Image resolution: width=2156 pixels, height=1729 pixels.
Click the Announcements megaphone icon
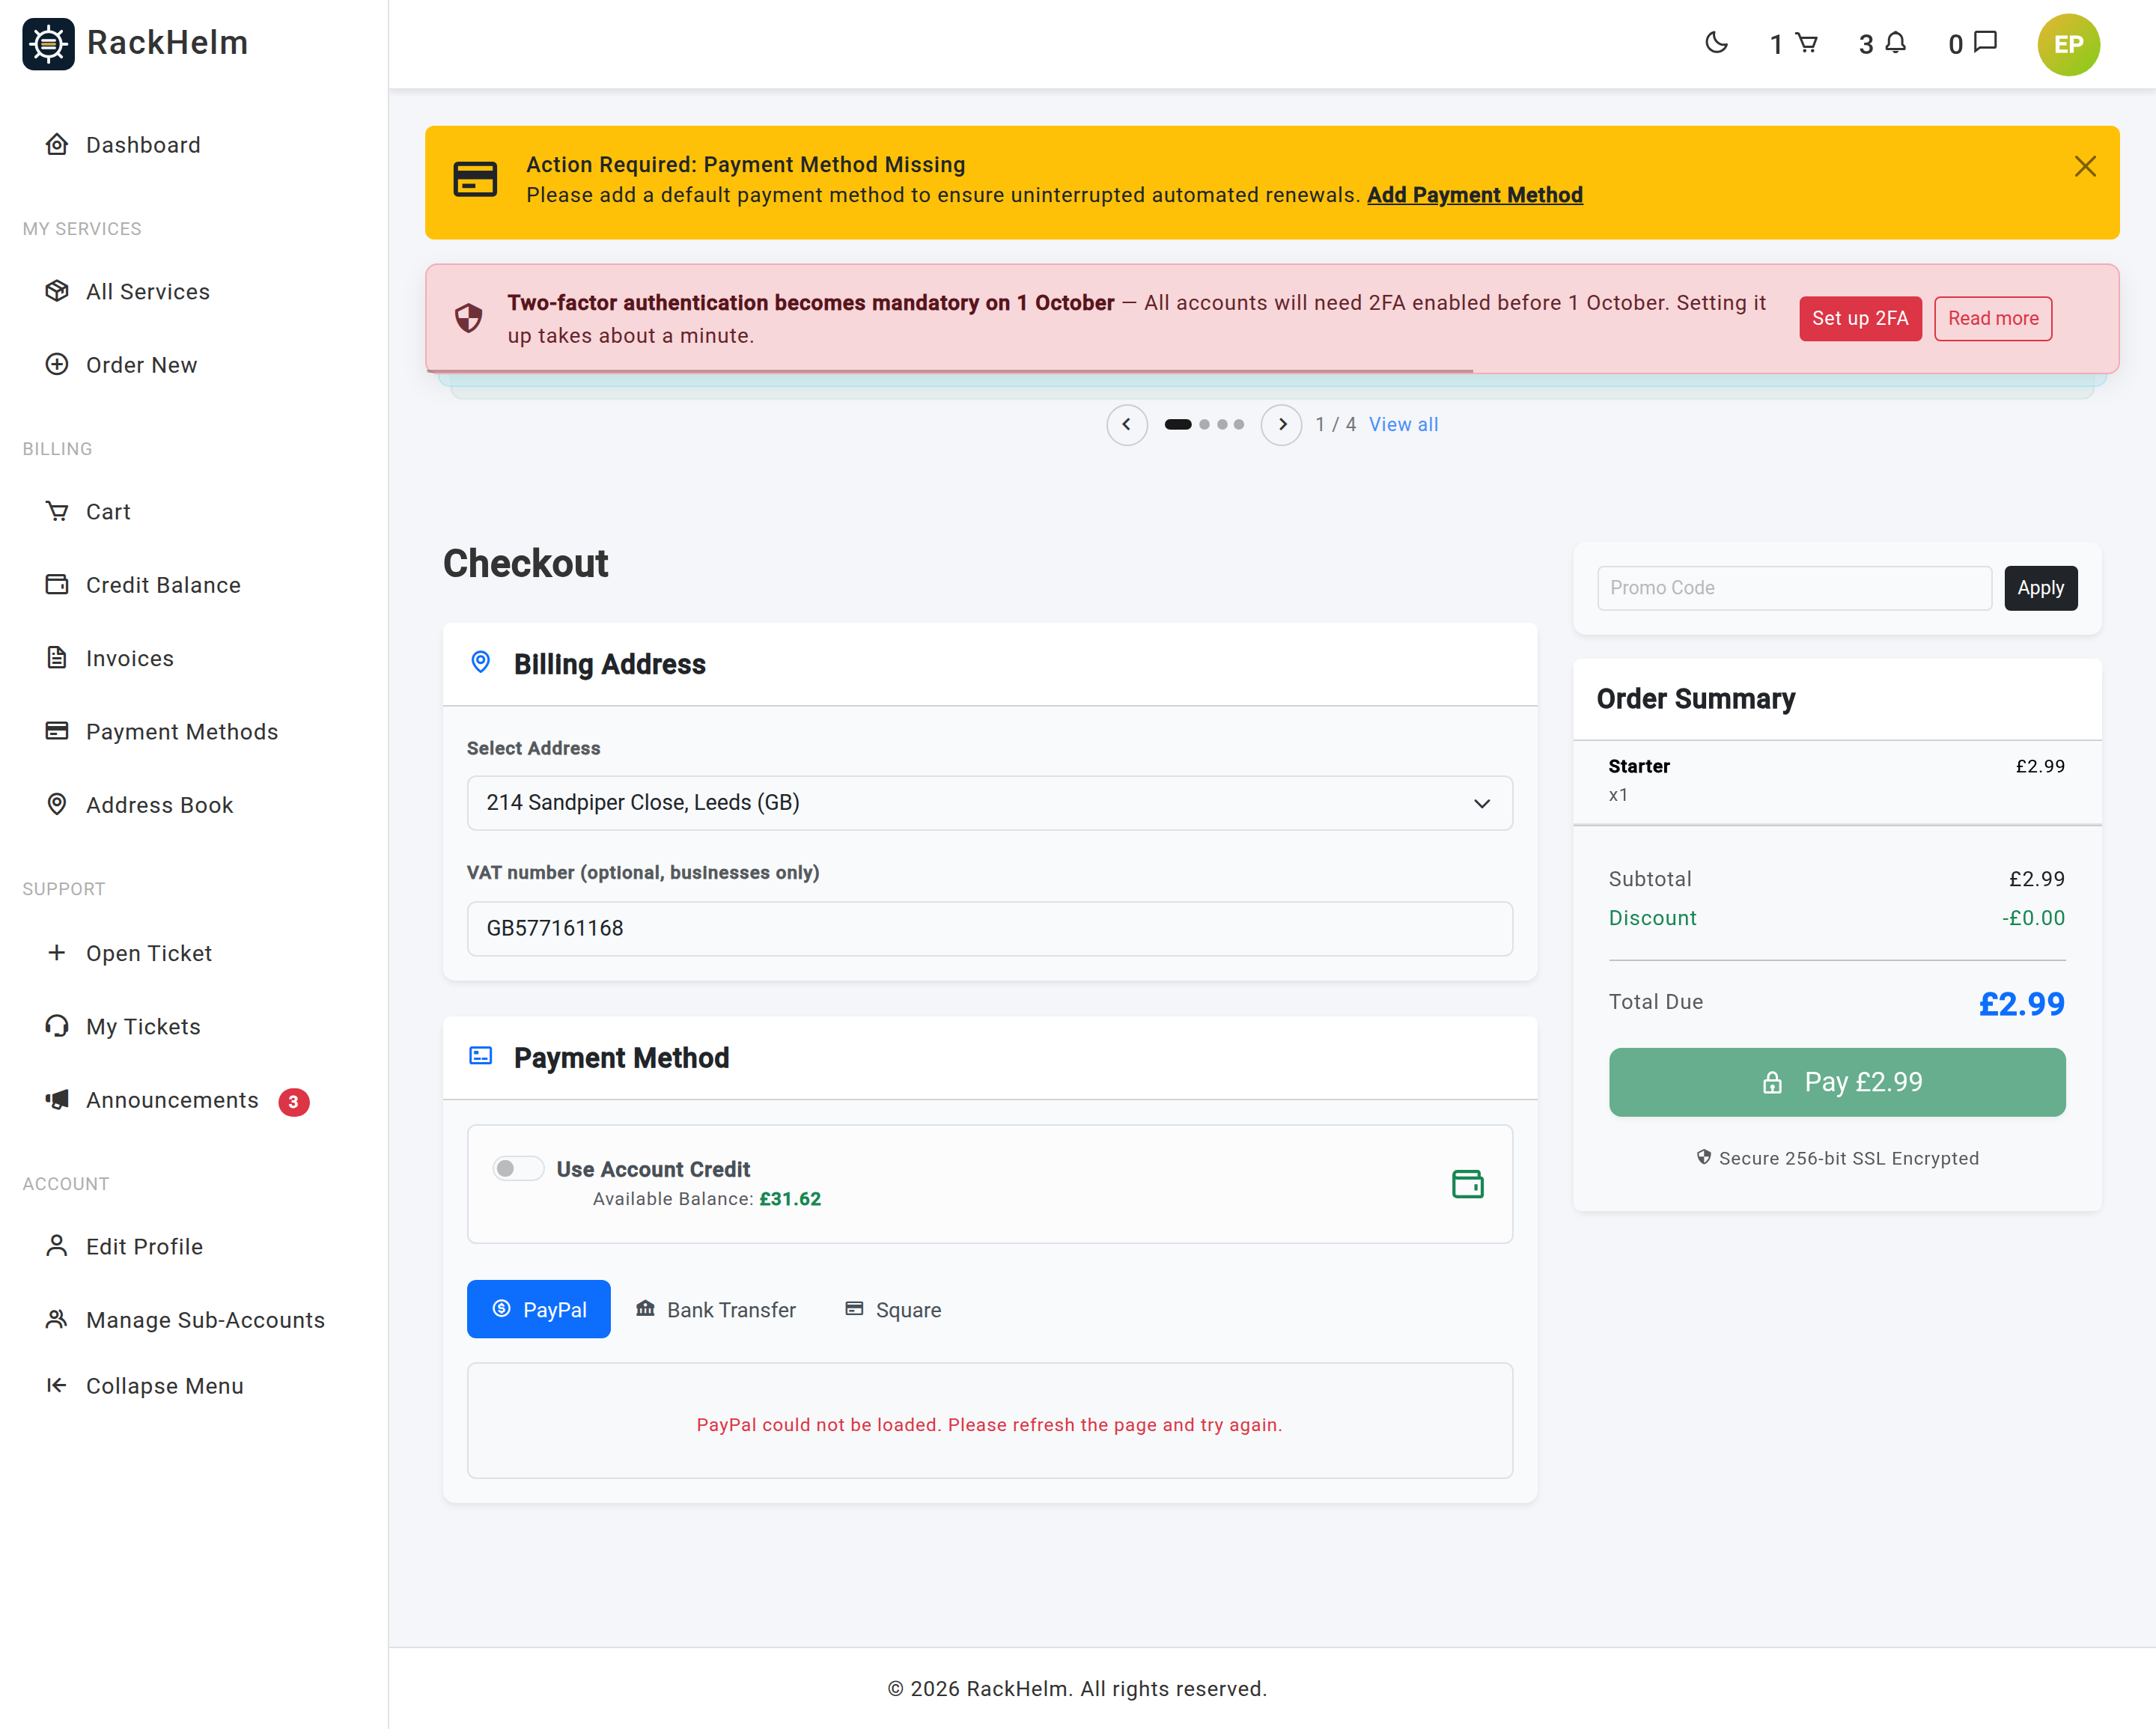point(57,1099)
